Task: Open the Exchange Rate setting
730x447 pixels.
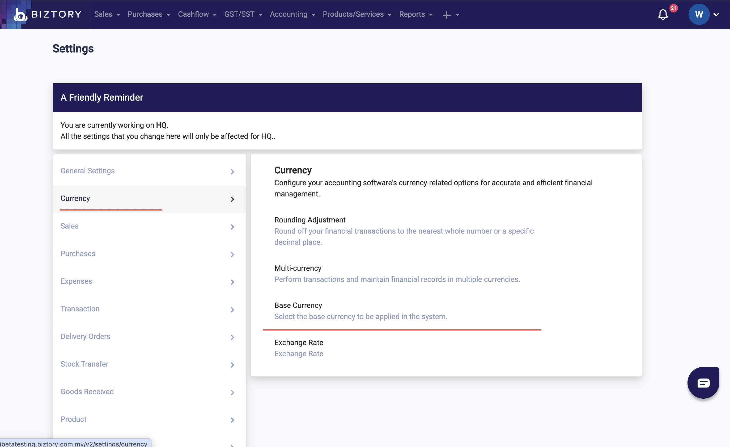Action: click(x=298, y=342)
